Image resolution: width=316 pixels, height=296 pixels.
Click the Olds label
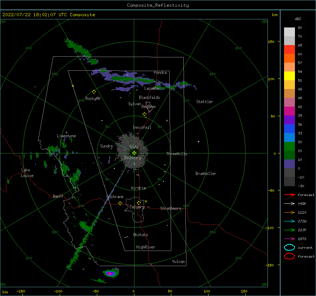point(134,147)
